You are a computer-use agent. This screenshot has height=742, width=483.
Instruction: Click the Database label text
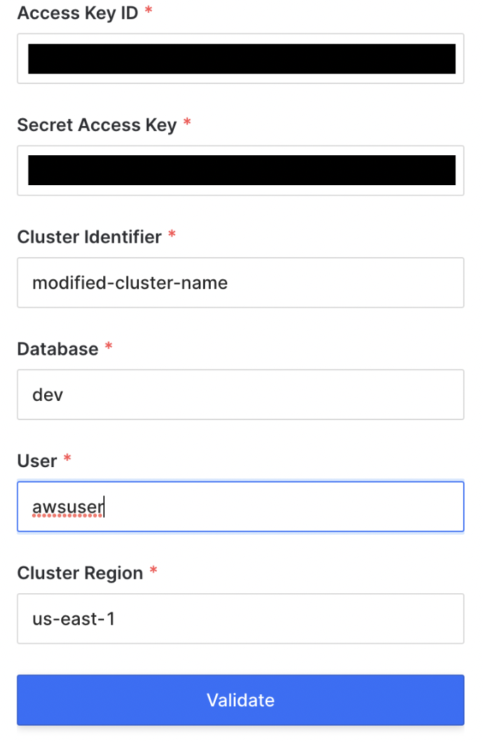pyautogui.click(x=58, y=349)
